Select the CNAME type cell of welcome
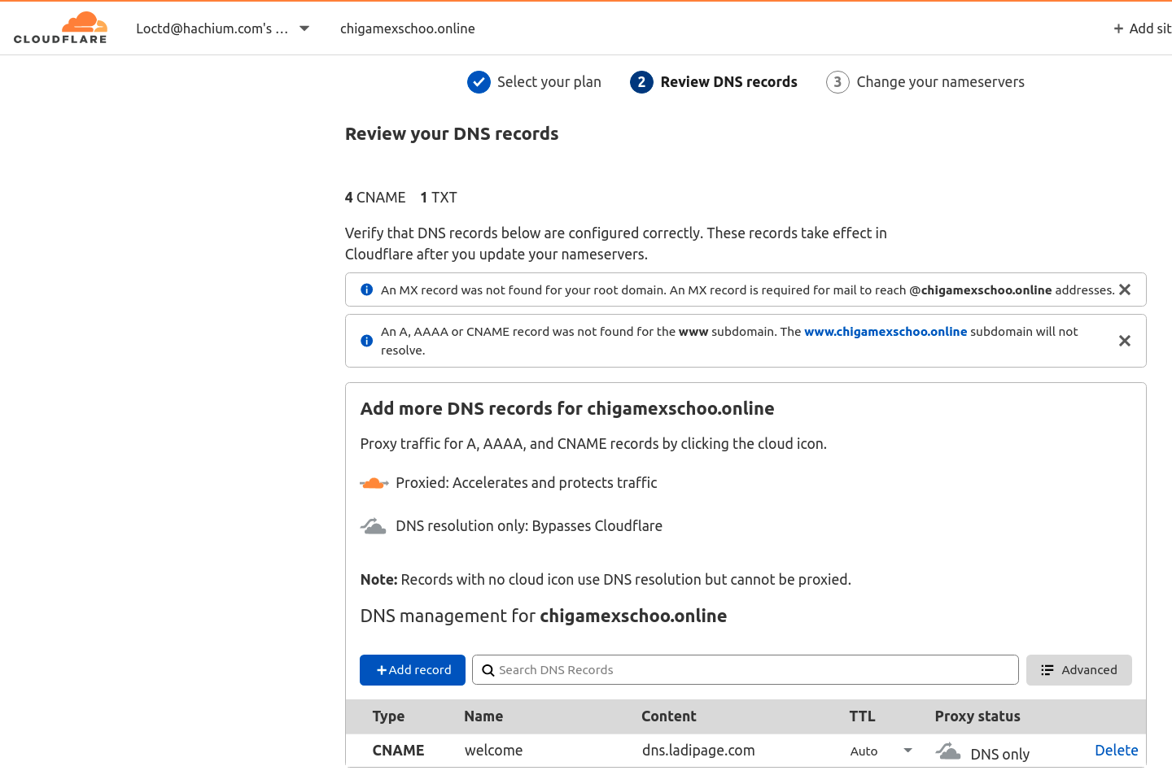The image size is (1172, 775). tap(398, 751)
